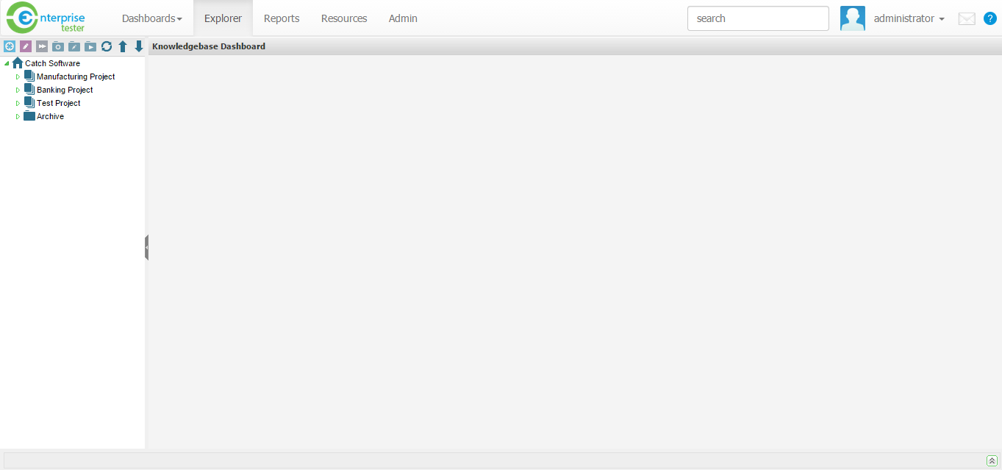Expand the Manufacturing Project node

[18, 76]
